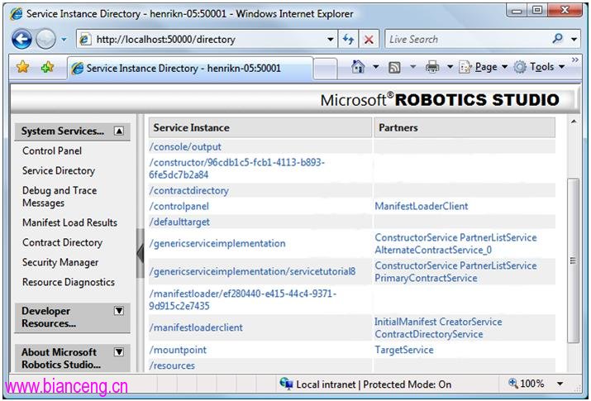
Task: Collapse the sidebar with the splitter arrow
Action: 141,253
